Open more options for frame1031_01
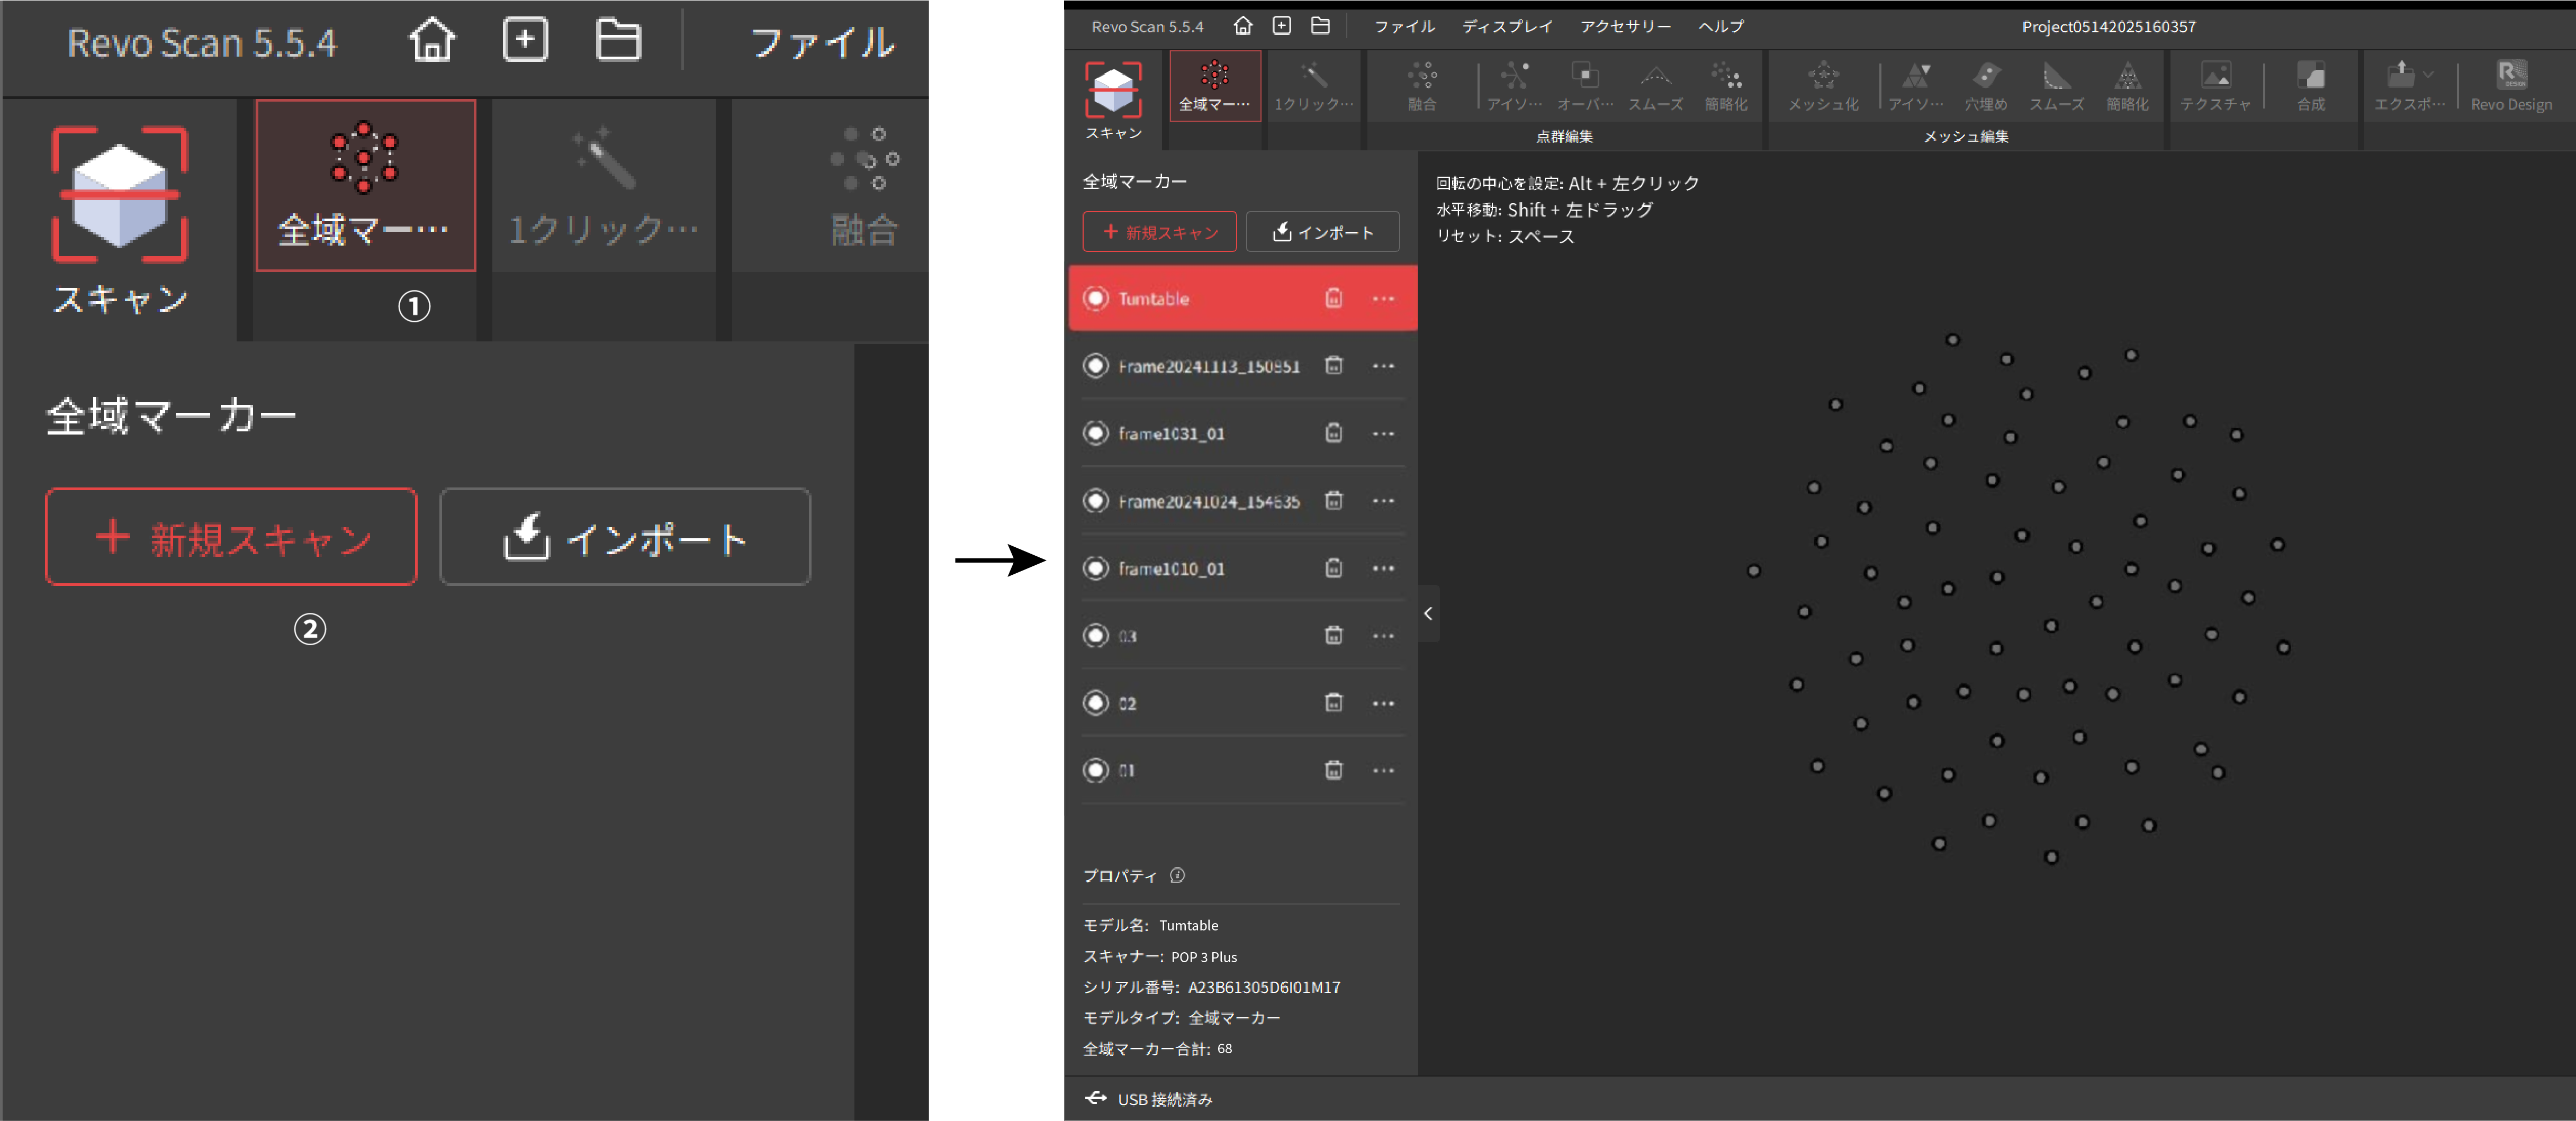This screenshot has width=2576, height=1121. tap(1383, 433)
